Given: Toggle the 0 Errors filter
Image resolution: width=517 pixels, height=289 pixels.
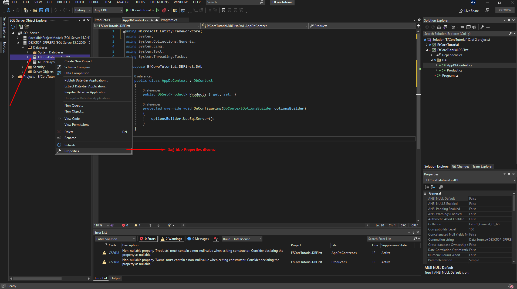Looking at the screenshot, I should (148, 239).
